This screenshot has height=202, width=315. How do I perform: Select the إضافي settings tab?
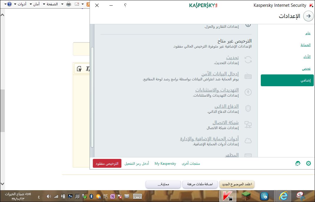(x=287, y=80)
